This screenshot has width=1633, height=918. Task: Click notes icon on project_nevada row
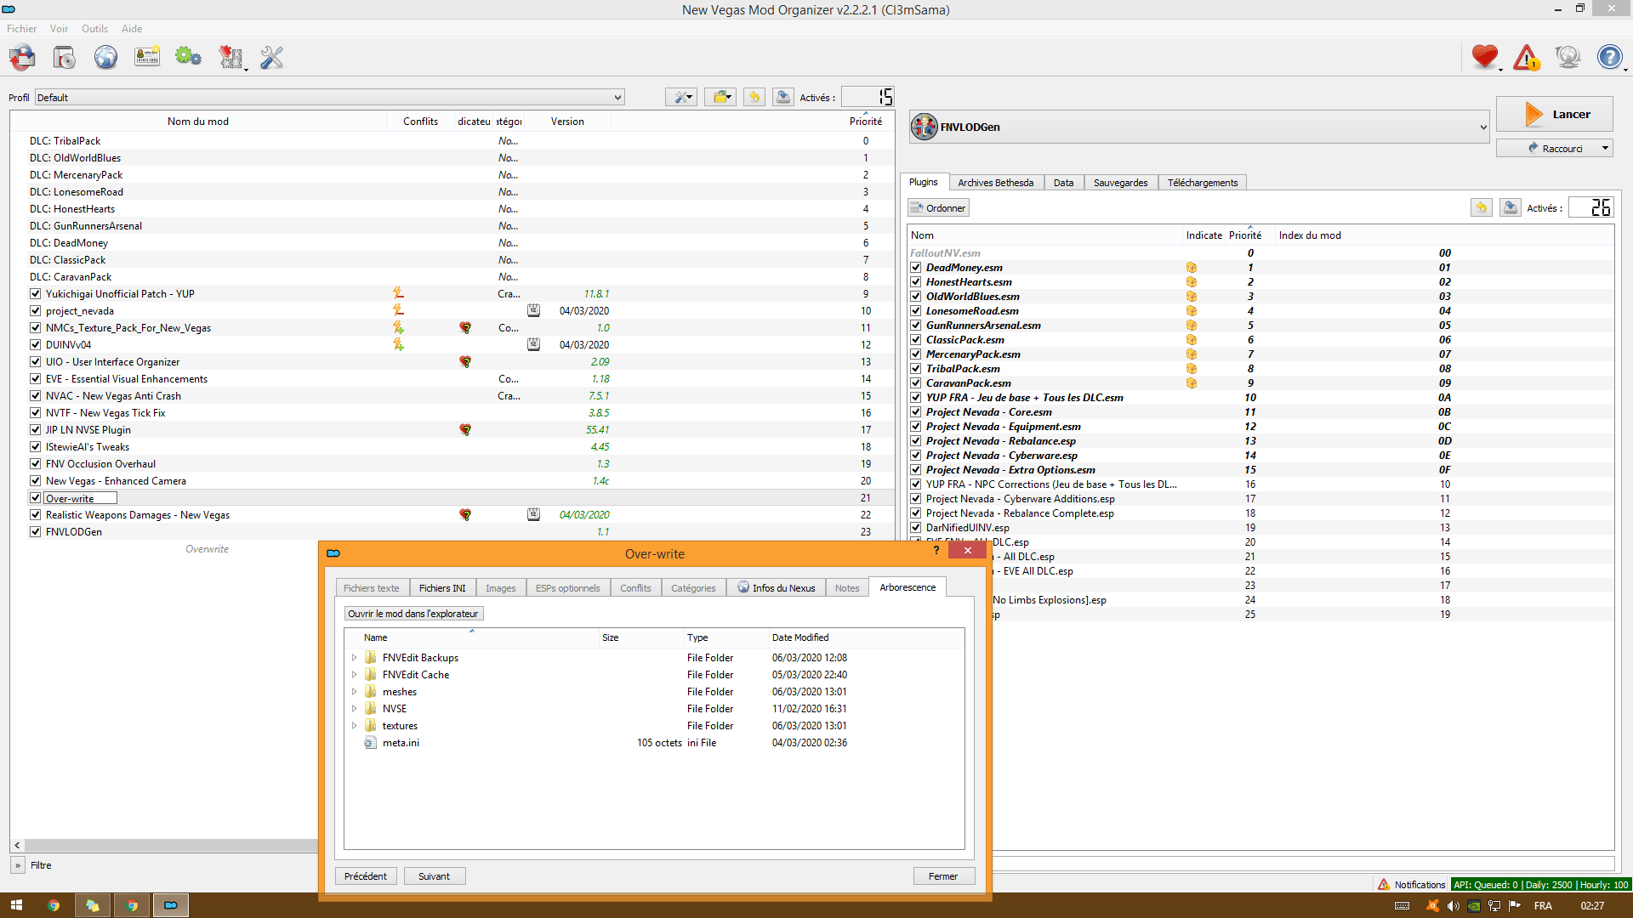coord(533,310)
